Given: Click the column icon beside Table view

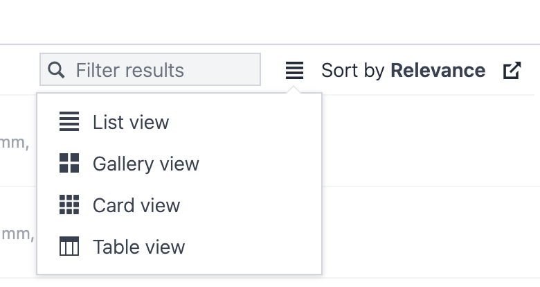Looking at the screenshot, I should pyautogui.click(x=69, y=247).
